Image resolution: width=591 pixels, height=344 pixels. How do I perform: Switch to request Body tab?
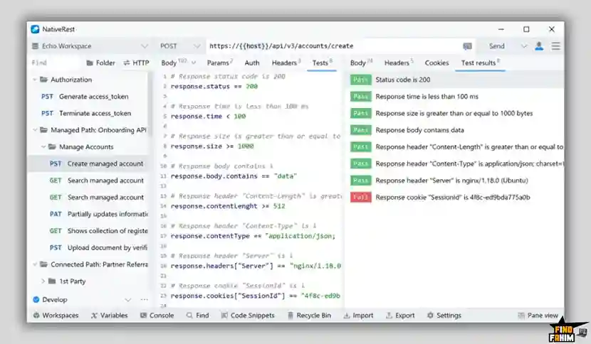169,63
